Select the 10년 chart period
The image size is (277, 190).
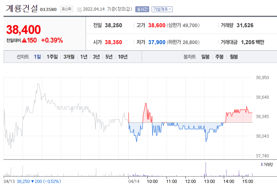click(x=123, y=57)
